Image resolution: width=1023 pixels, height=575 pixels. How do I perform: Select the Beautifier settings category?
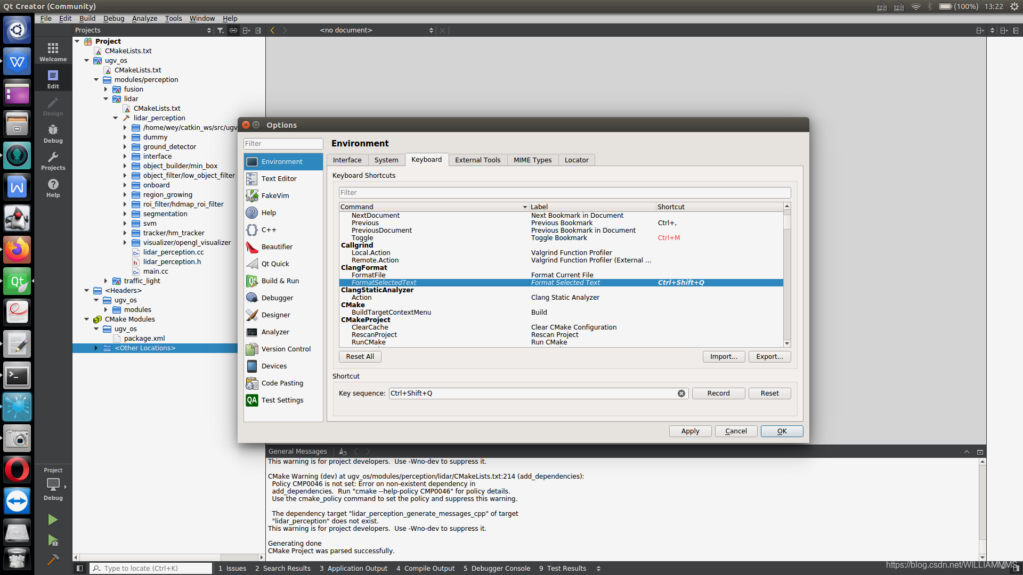(277, 247)
